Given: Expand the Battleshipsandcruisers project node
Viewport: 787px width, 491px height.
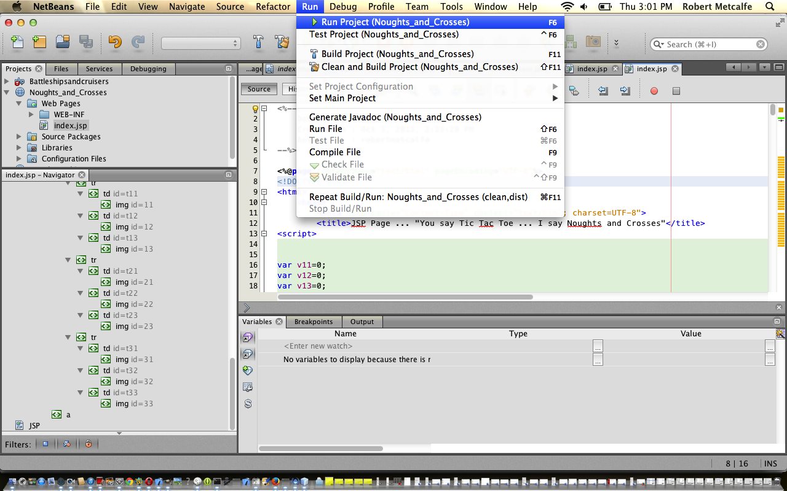Looking at the screenshot, I should (x=7, y=82).
